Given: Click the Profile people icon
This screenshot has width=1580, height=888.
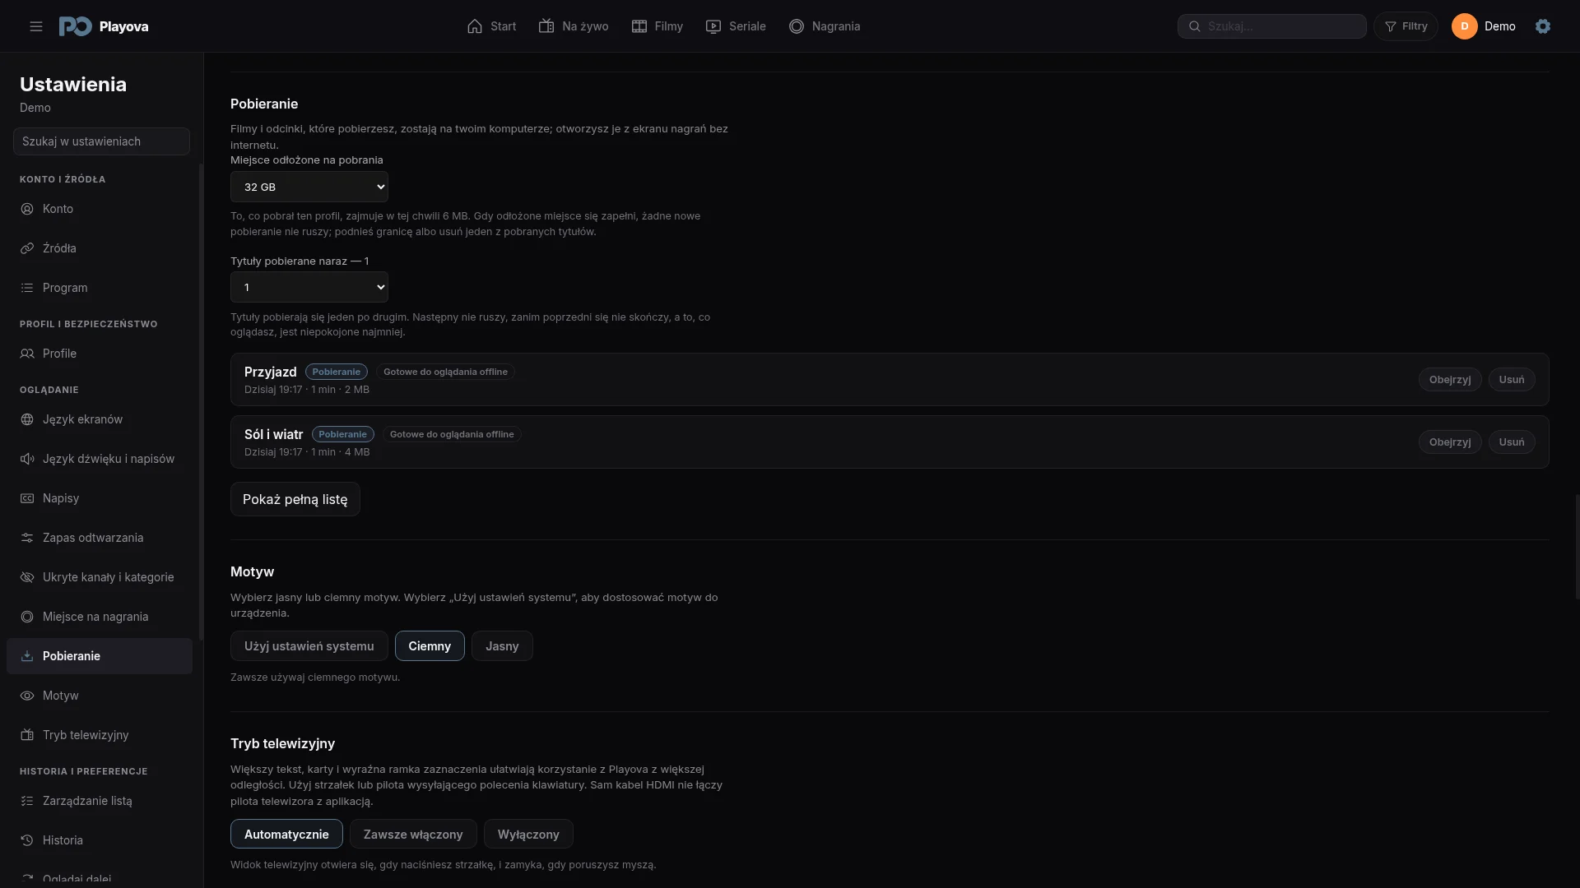Looking at the screenshot, I should 27,354.
